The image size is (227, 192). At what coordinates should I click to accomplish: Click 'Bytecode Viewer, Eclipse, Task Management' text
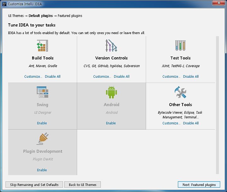click(x=180, y=115)
